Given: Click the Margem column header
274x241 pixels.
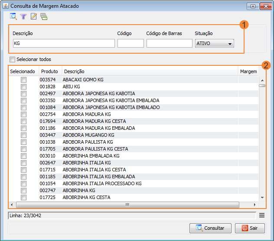Looking at the screenshot, I should pos(248,71).
